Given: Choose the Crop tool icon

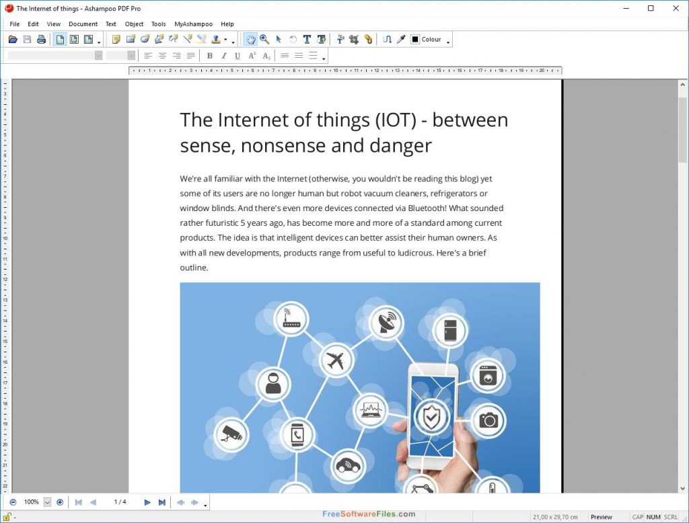Looking at the screenshot, I should (354, 40).
